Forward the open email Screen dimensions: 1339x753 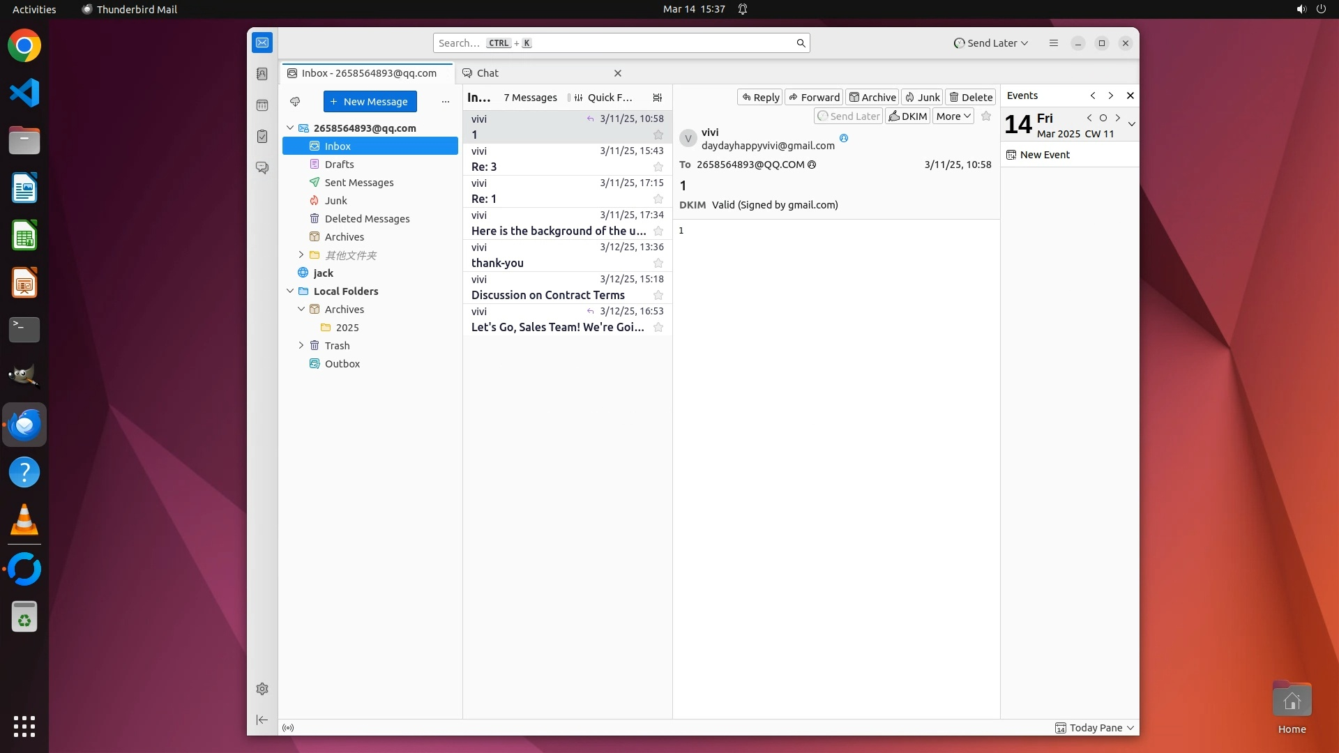pyautogui.click(x=814, y=98)
